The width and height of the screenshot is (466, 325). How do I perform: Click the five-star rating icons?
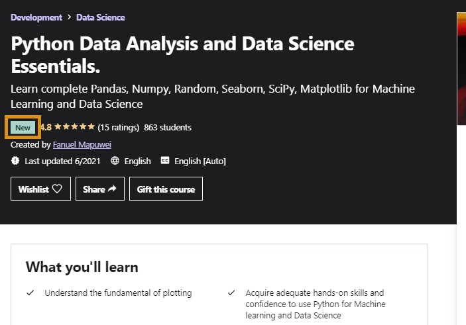point(74,127)
